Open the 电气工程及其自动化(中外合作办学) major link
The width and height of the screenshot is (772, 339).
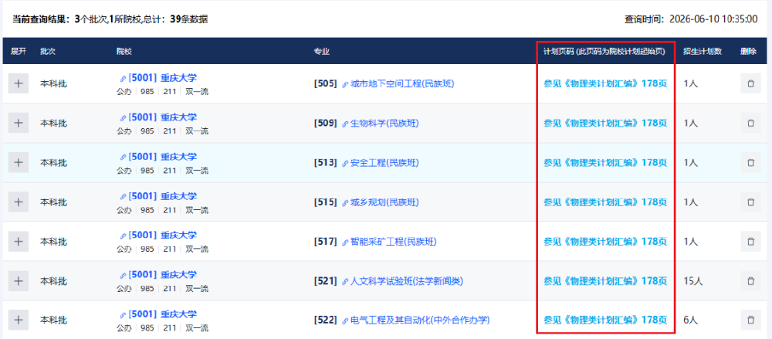(x=416, y=320)
